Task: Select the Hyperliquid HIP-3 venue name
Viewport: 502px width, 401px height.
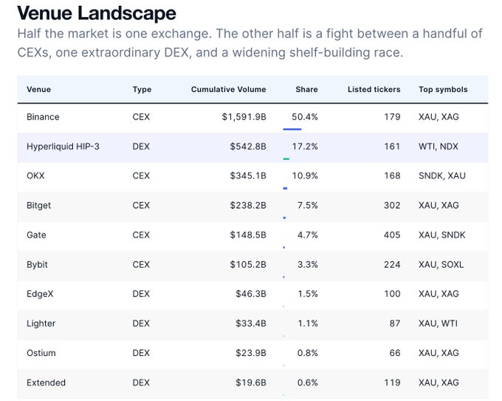Action: click(x=63, y=147)
